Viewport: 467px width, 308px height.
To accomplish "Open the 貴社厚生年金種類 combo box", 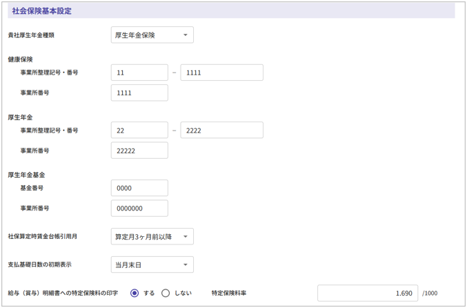I will (x=152, y=35).
